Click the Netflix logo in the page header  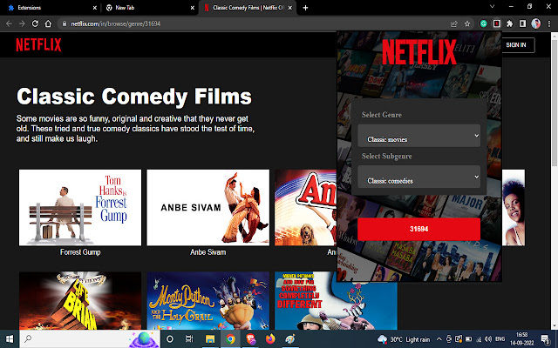click(38, 45)
